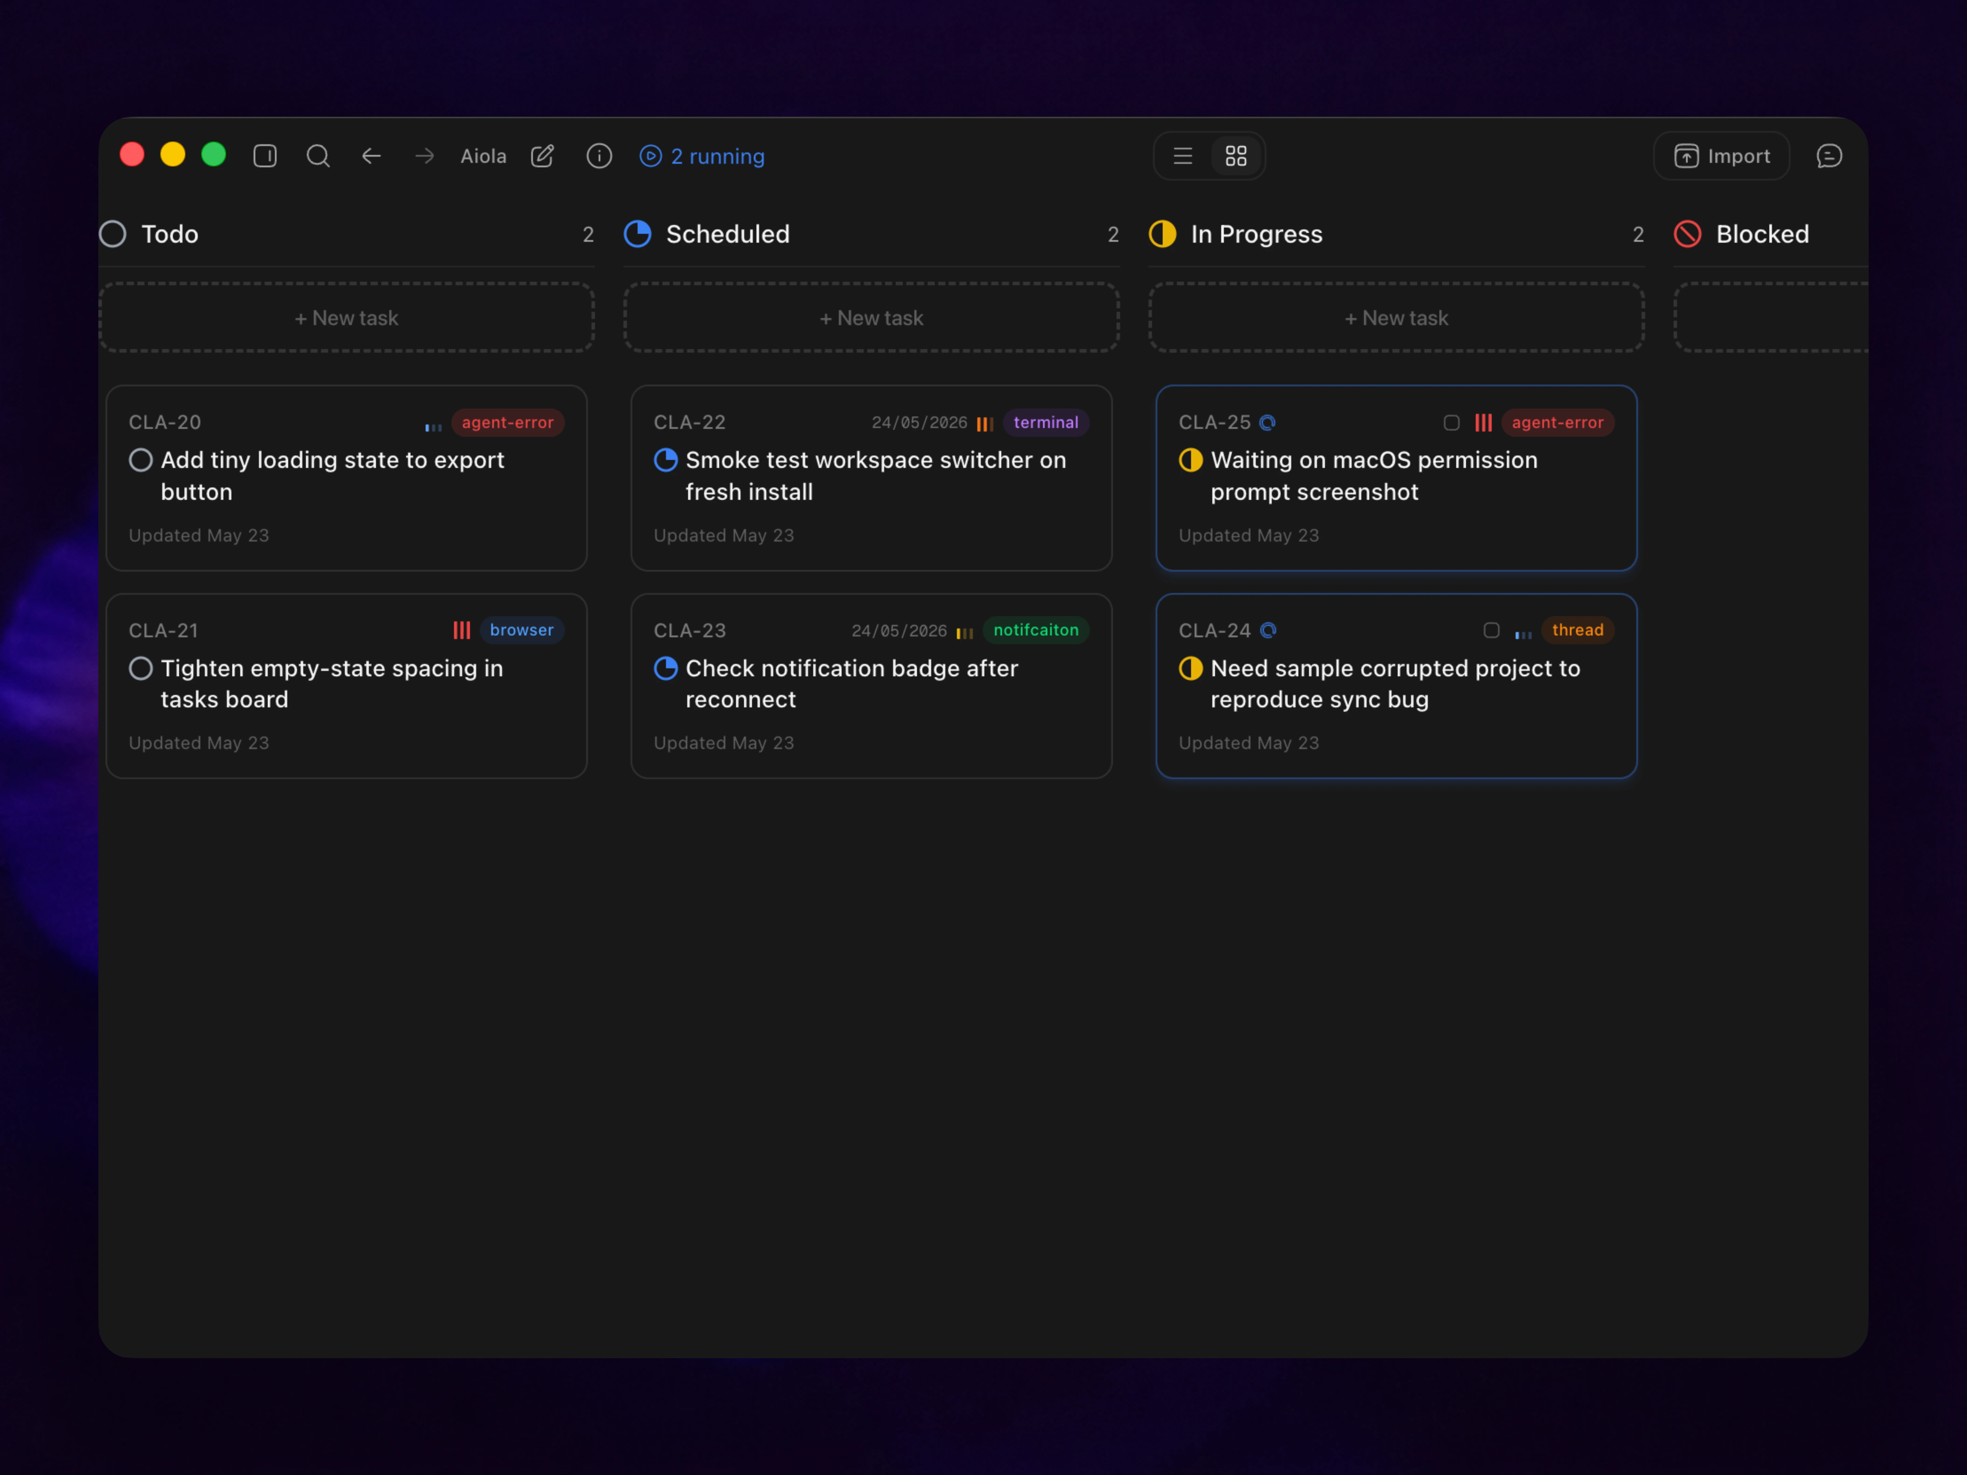1967x1475 pixels.
Task: Click the terminal tag on CLA-22
Action: click(x=1046, y=422)
